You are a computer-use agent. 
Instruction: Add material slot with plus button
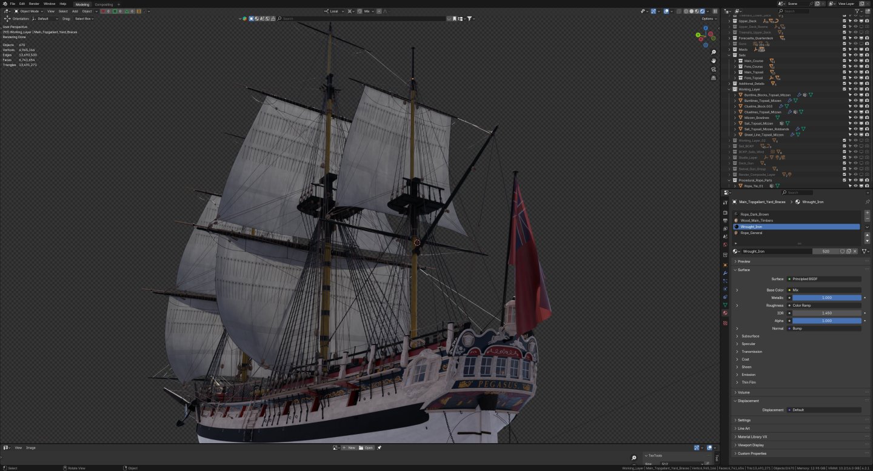click(x=867, y=213)
